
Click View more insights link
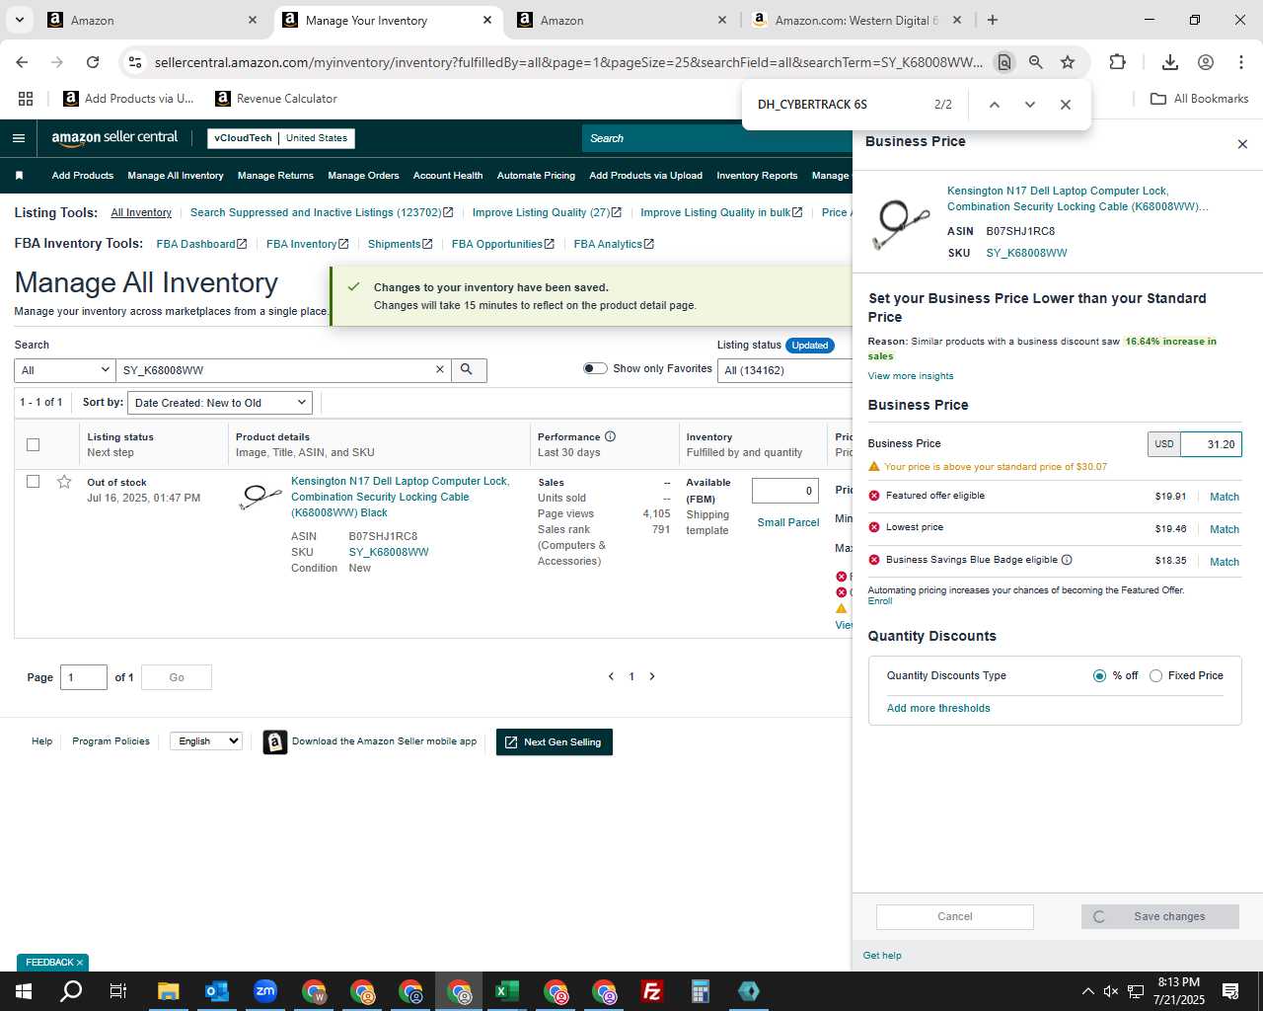coord(911,376)
